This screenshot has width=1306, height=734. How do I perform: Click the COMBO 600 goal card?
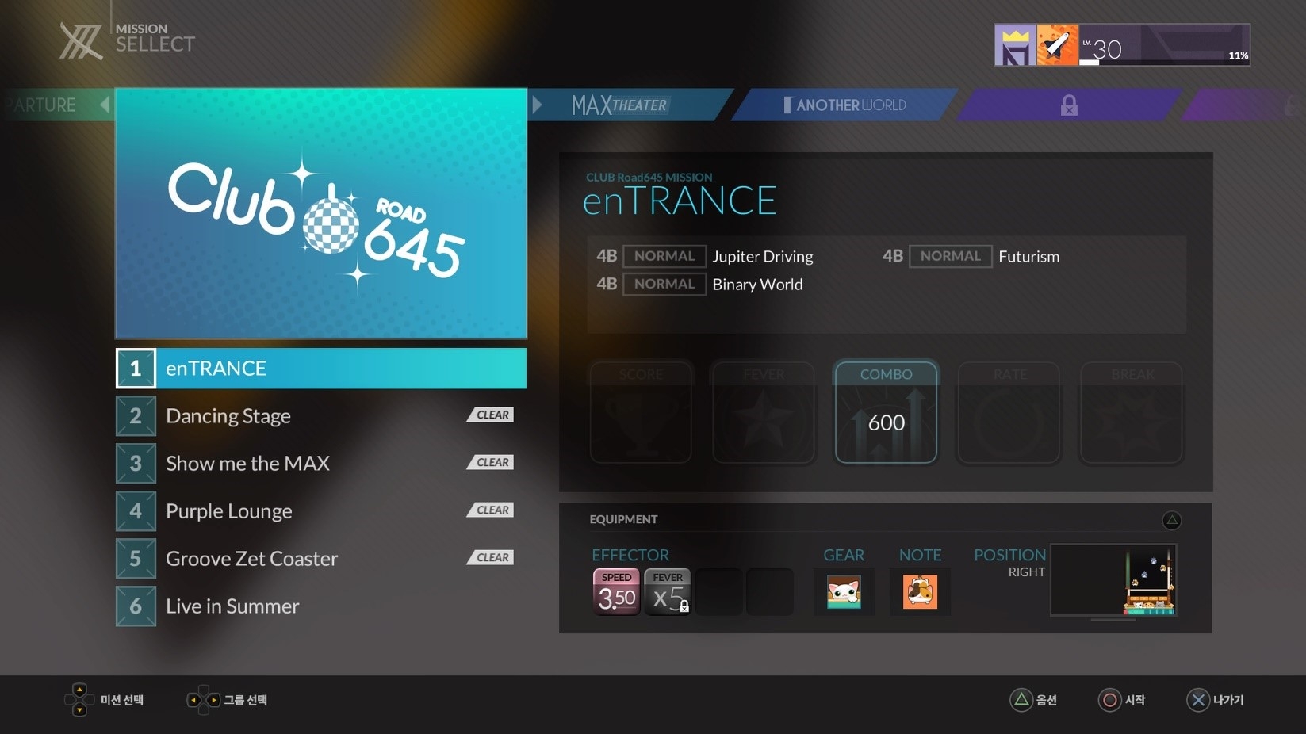click(886, 412)
